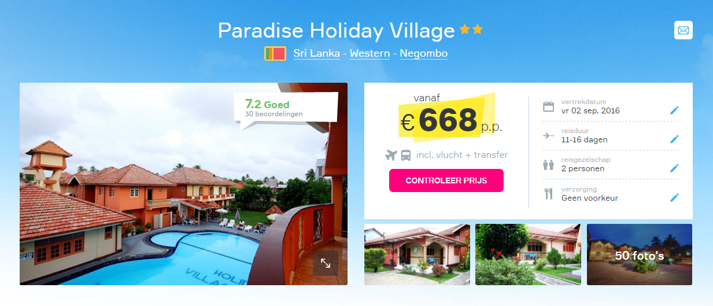The width and height of the screenshot is (713, 306).
Task: Open the Negombo link
Action: (423, 53)
